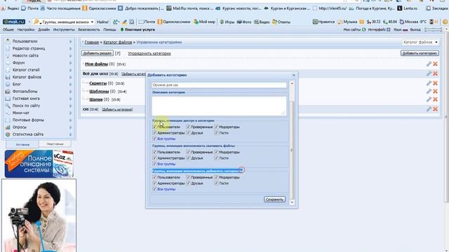Expand the Мини-чат sidebar arrow
The width and height of the screenshot is (449, 252).
70,113
